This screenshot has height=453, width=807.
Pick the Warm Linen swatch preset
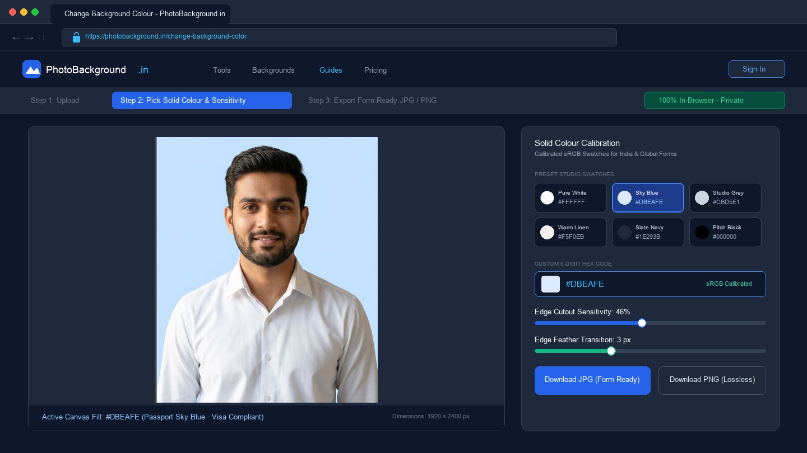point(571,232)
